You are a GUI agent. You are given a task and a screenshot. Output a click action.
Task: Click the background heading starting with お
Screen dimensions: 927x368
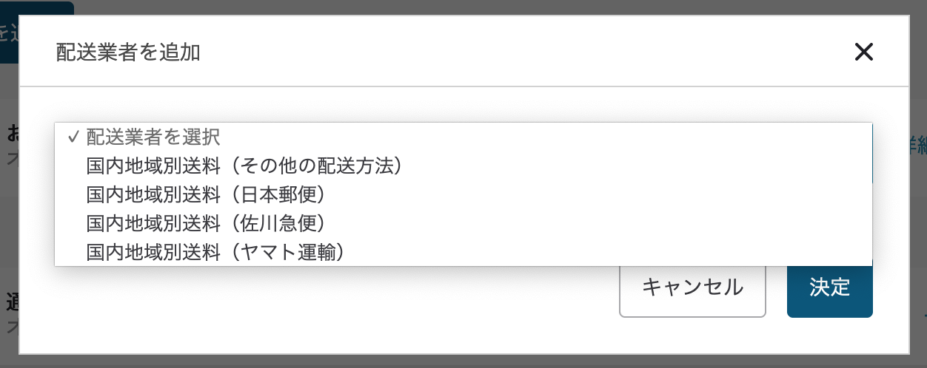[x=13, y=134]
